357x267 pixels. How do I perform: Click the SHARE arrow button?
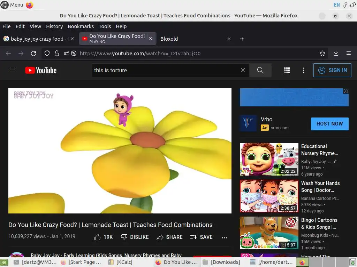(x=170, y=237)
